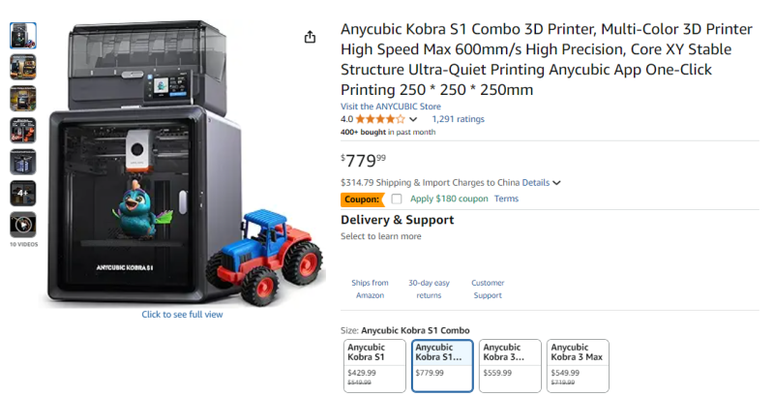Click the star rating icons
774x397 pixels.
click(380, 119)
